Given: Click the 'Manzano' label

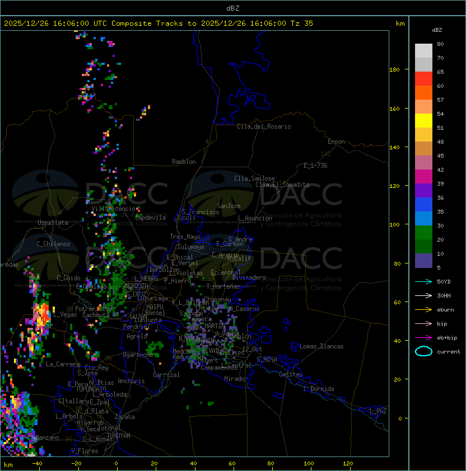Looking at the screenshot, I should [x=47, y=437].
